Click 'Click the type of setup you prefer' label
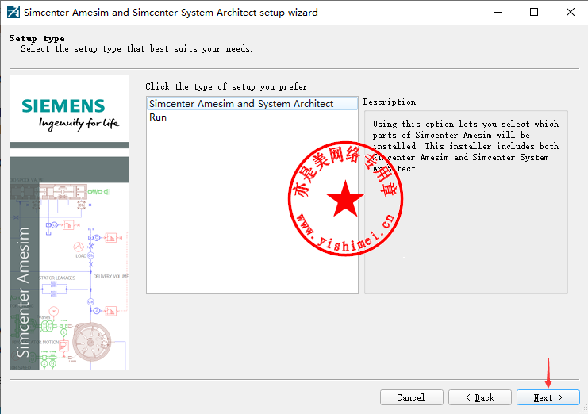Screen dimensions: 588x414 [228, 86]
